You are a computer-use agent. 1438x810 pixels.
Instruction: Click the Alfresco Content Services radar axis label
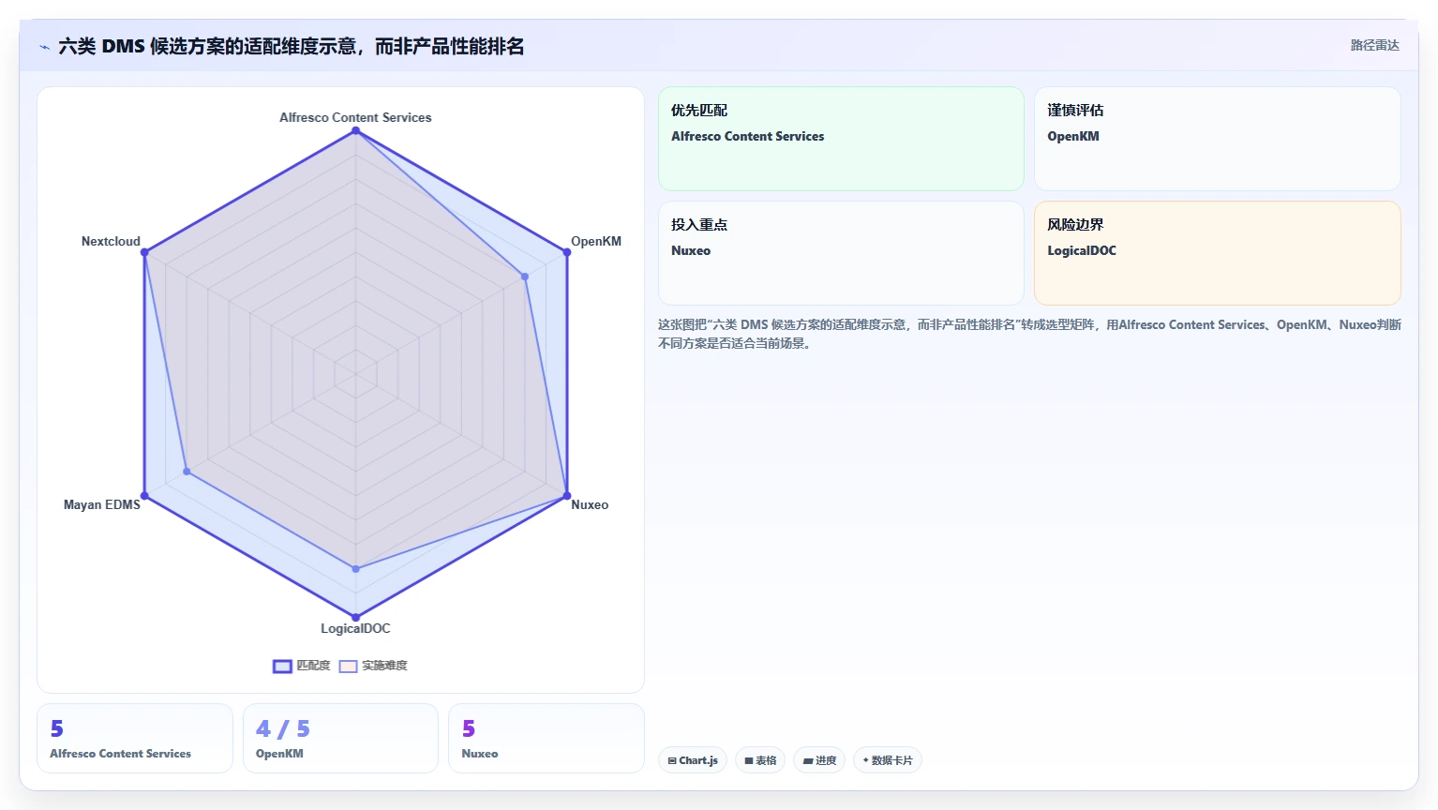[355, 117]
